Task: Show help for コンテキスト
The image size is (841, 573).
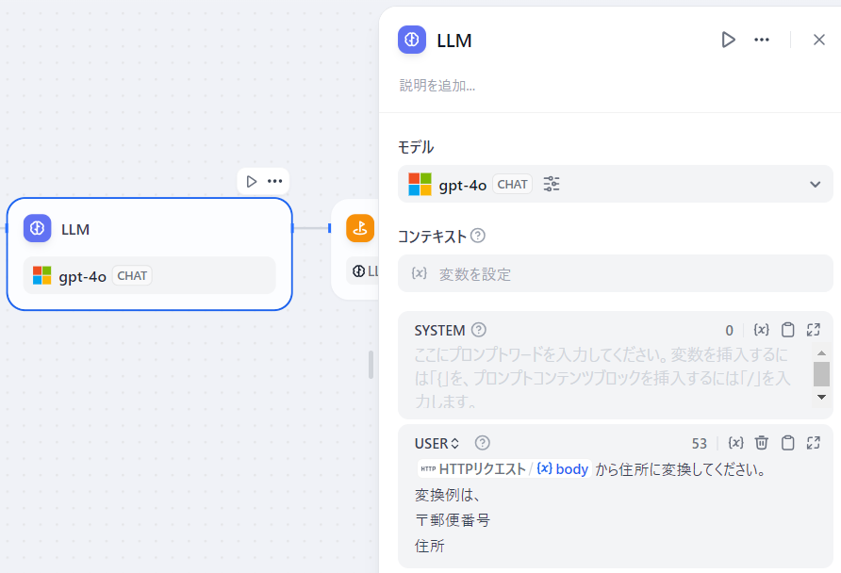Action: [x=478, y=236]
